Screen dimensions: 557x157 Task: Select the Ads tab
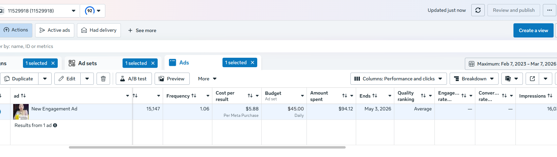click(184, 62)
